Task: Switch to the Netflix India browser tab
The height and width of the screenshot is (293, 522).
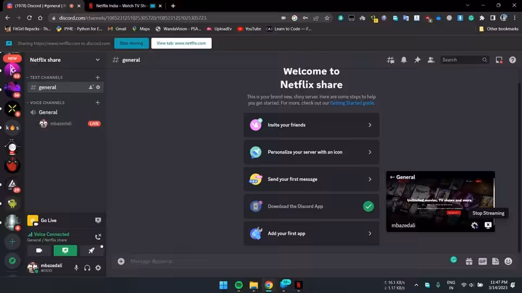Action: (x=124, y=5)
